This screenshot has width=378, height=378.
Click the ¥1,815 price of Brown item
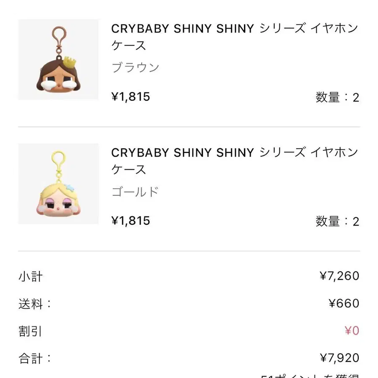click(x=131, y=97)
